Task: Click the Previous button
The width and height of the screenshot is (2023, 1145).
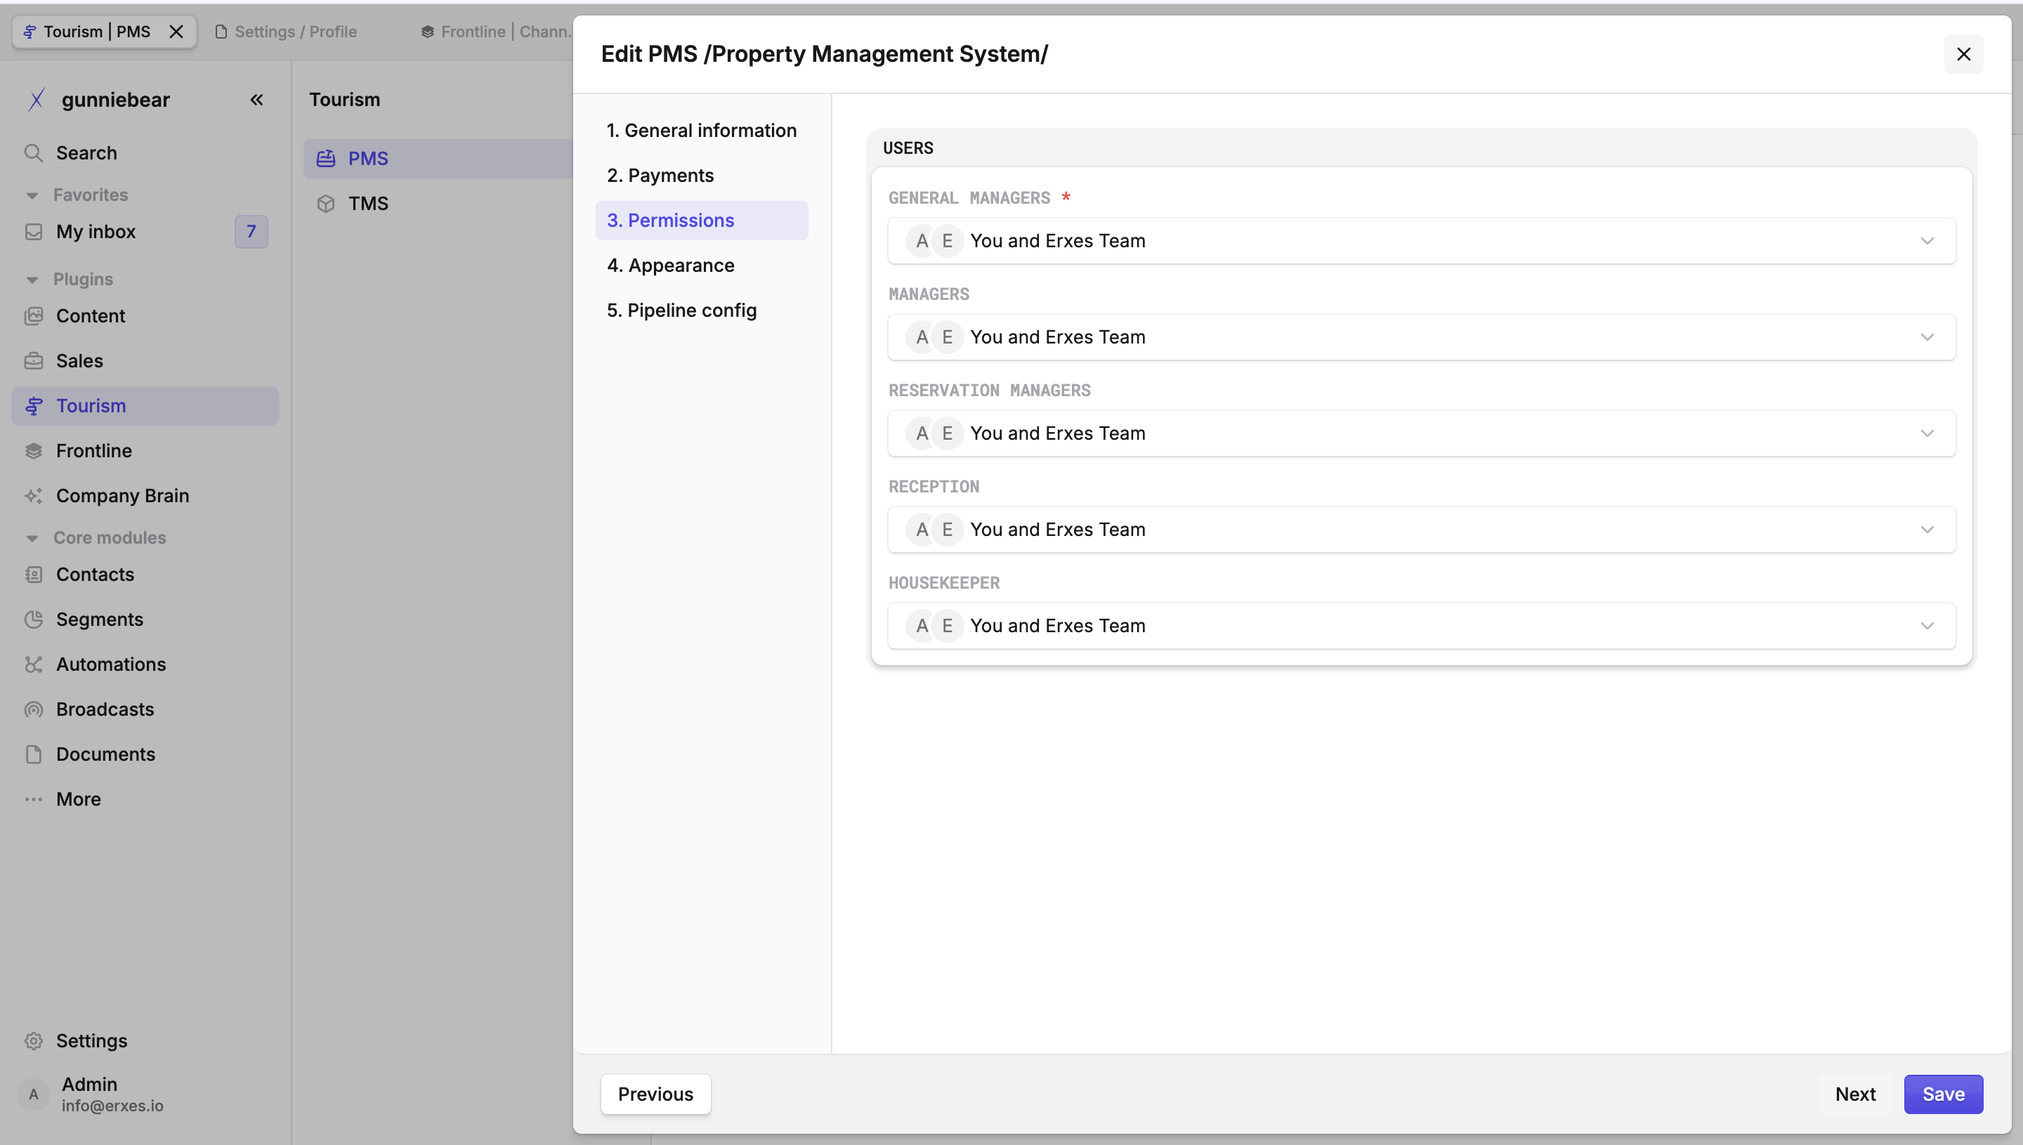Action: point(656,1094)
